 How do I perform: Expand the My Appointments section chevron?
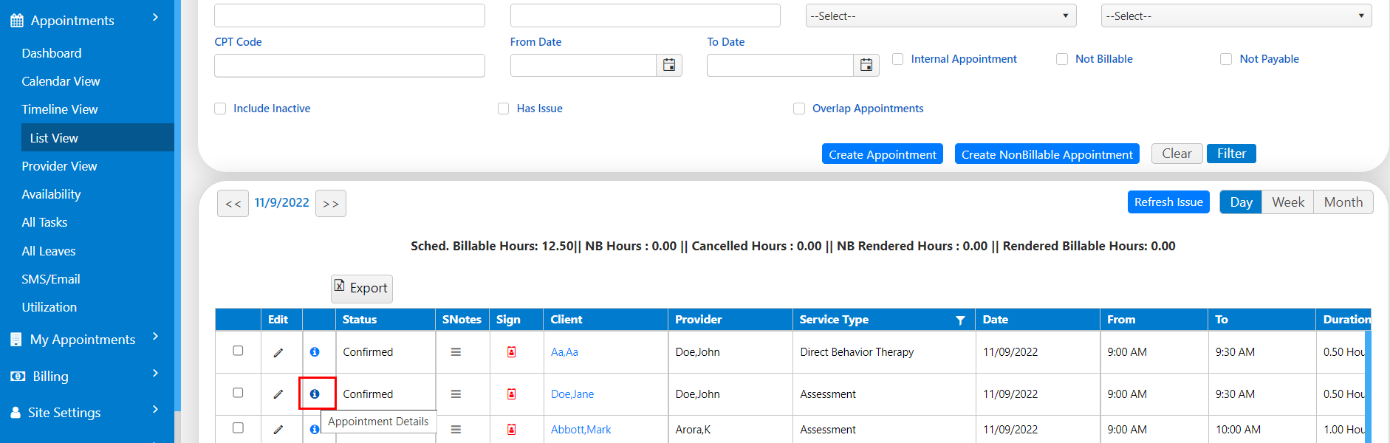155,337
